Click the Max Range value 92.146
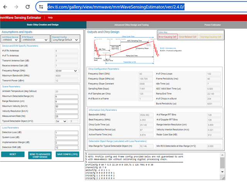 click(146, 146)
